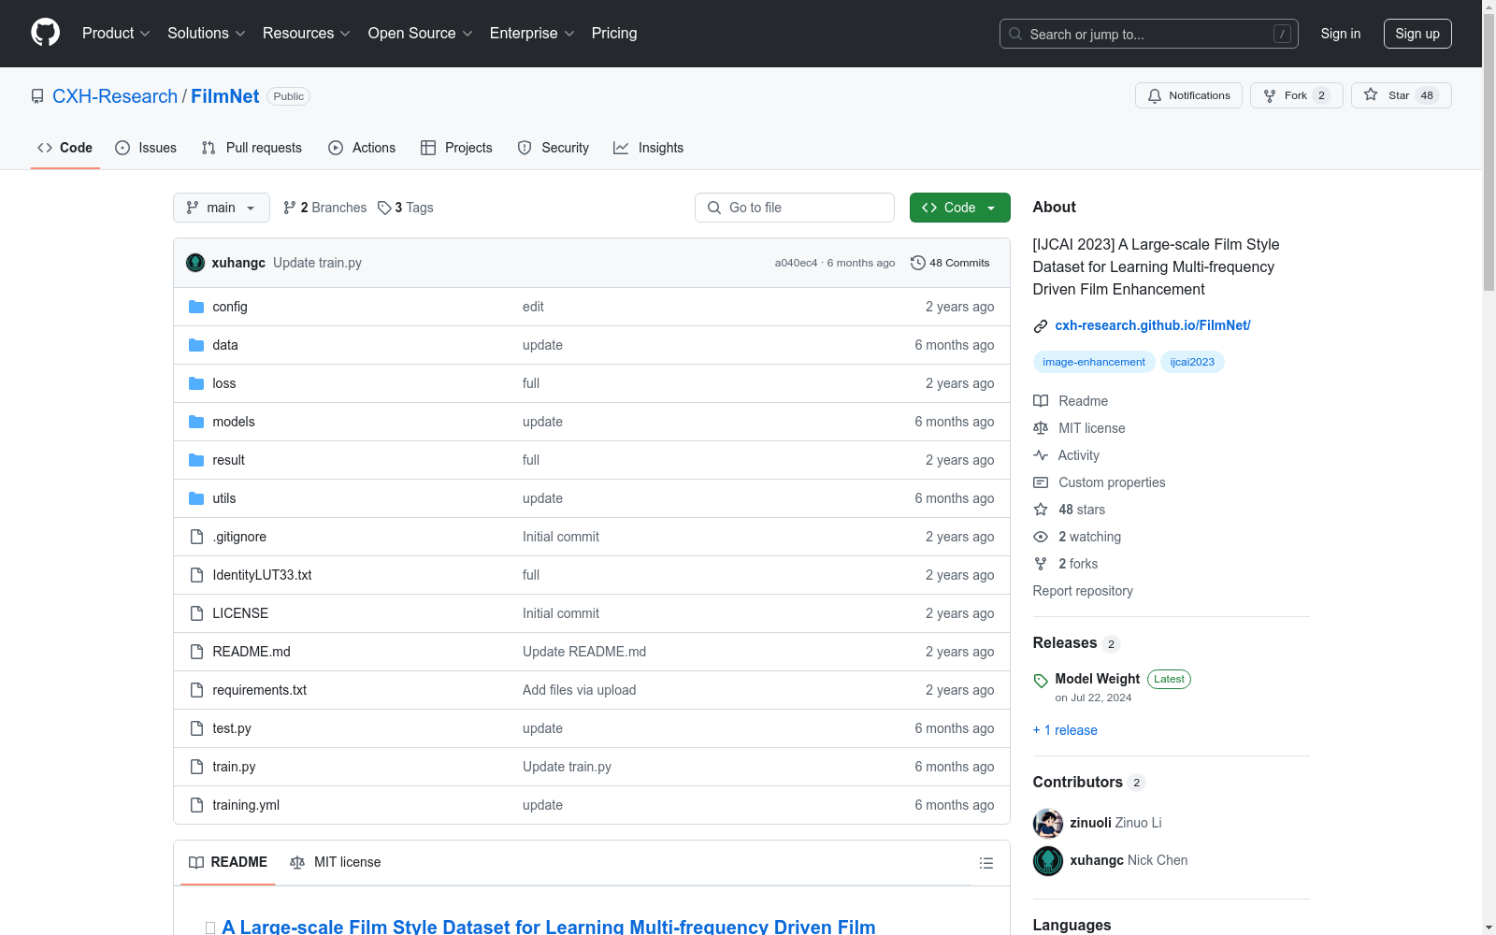Click the repository icon before CXH-Research
Screen dimensions: 1496x935
coord(37,96)
